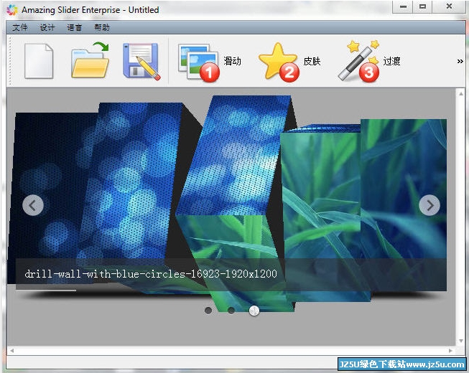Viewport: 469px width, 373px height.
Task: Select the second slide bullet dot
Action: [231, 311]
